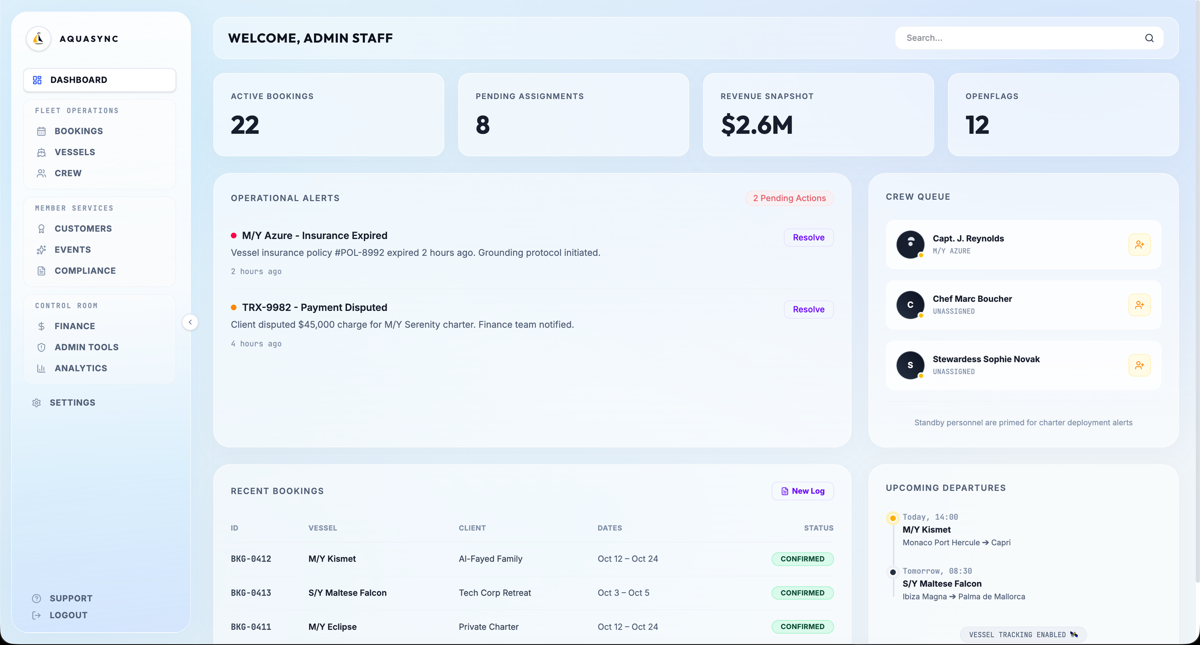Screen dimensions: 1200x645
Task: Select the S/Y Maltese Falcon departure marker
Action: pyautogui.click(x=893, y=572)
